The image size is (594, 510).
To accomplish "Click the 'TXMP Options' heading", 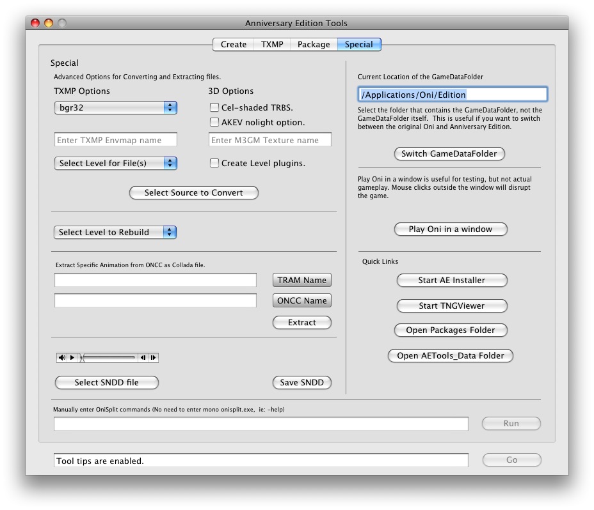I will pos(82,91).
